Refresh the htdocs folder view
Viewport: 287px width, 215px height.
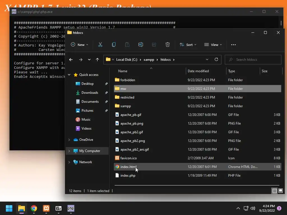pos(216,59)
